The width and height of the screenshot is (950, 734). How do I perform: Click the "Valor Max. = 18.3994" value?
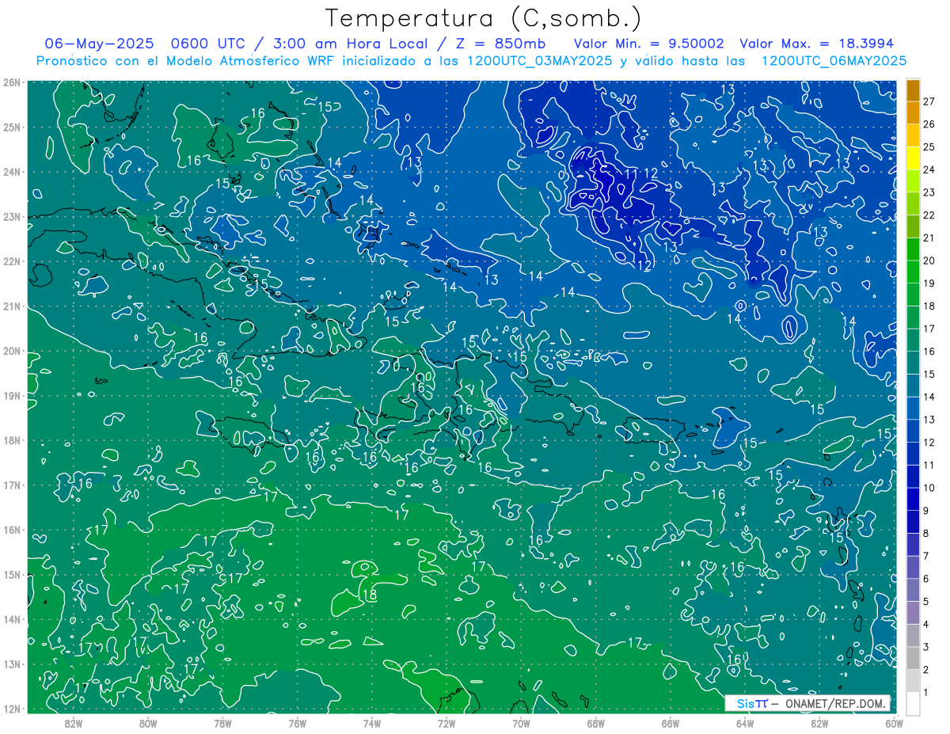click(816, 43)
